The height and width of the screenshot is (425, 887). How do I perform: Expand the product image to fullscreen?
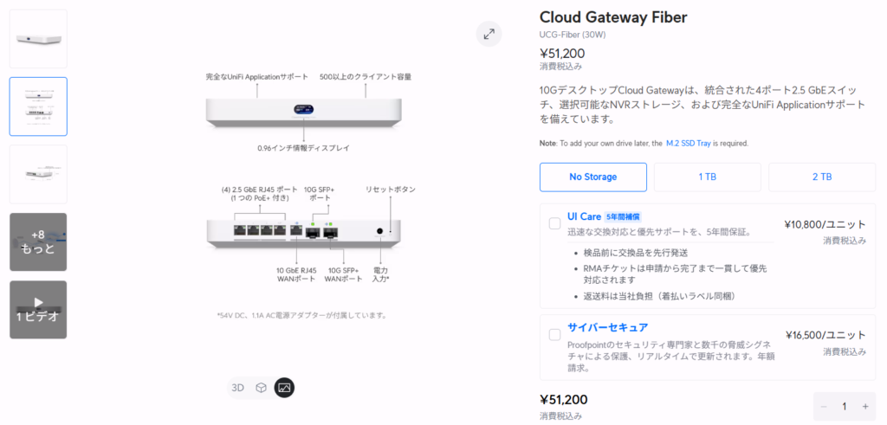(x=489, y=34)
